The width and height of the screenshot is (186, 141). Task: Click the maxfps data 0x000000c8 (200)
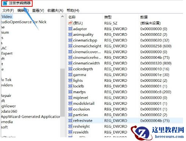click(x=156, y=92)
